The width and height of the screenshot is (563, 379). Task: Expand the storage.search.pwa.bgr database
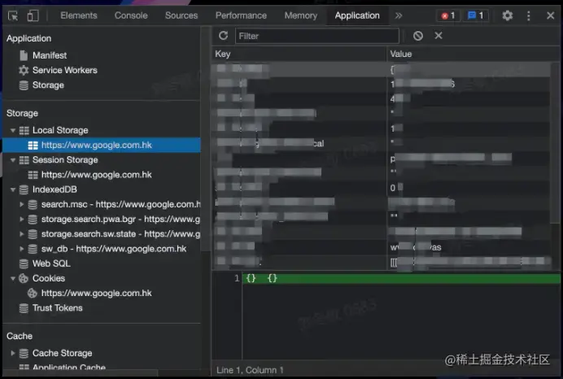click(x=21, y=219)
